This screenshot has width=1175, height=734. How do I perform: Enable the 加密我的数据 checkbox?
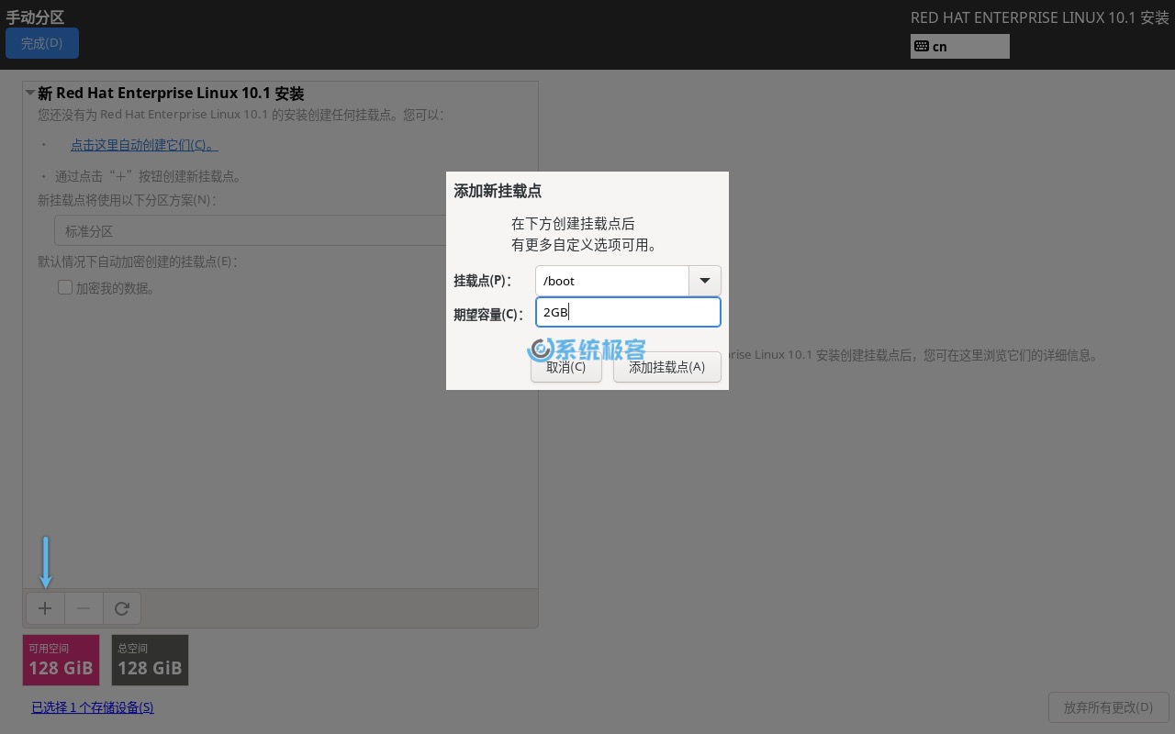click(65, 288)
